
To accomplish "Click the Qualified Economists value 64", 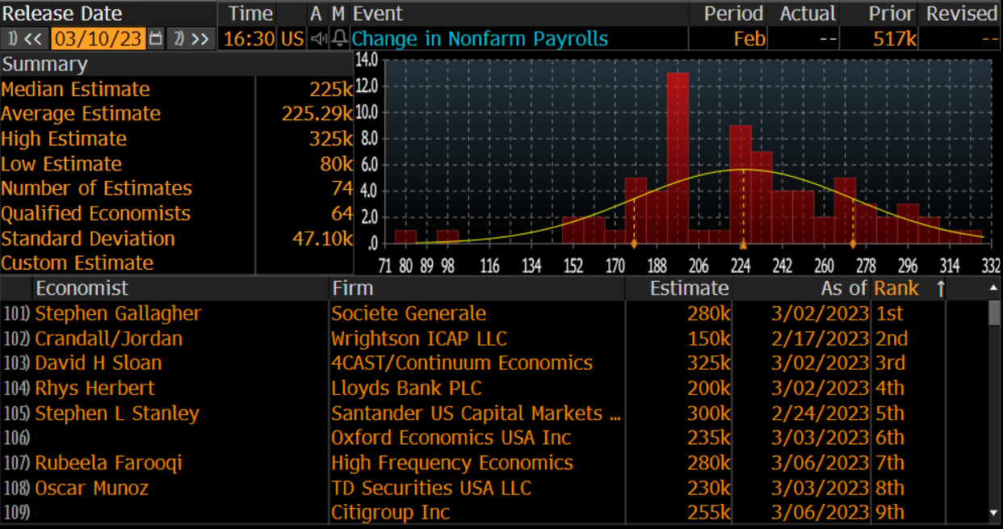I will (x=342, y=213).
